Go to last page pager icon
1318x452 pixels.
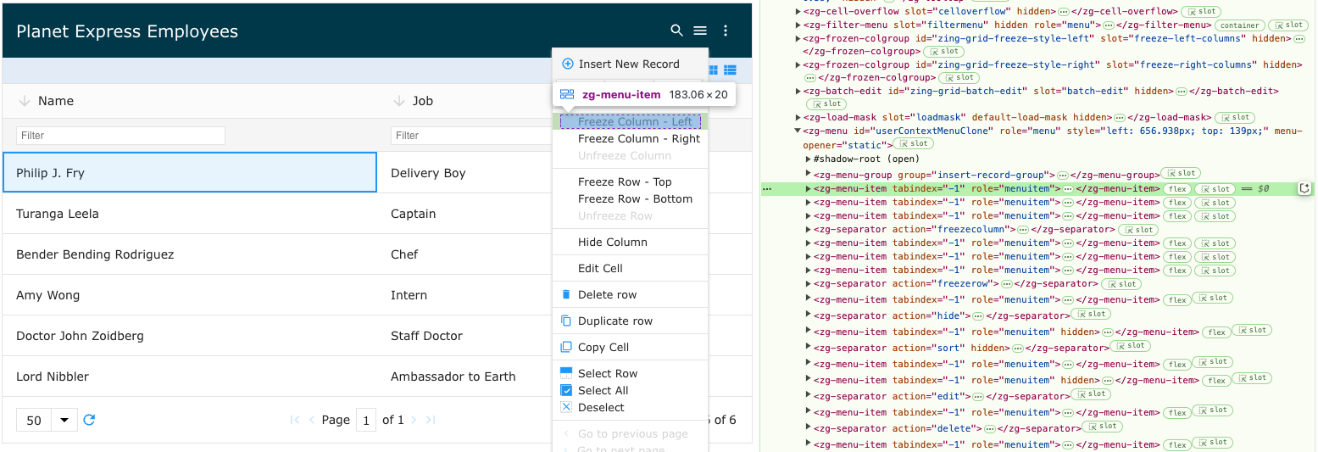coord(431,420)
